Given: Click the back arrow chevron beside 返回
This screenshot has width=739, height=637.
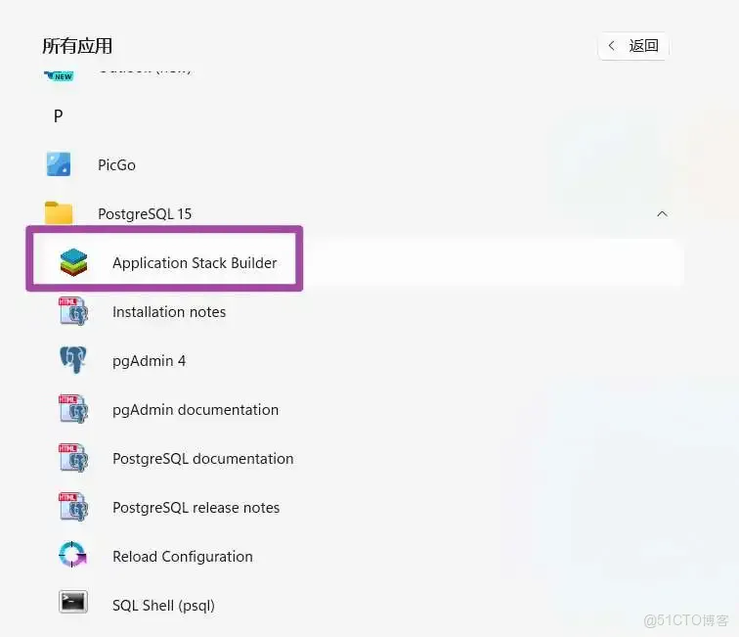Looking at the screenshot, I should pos(611,46).
